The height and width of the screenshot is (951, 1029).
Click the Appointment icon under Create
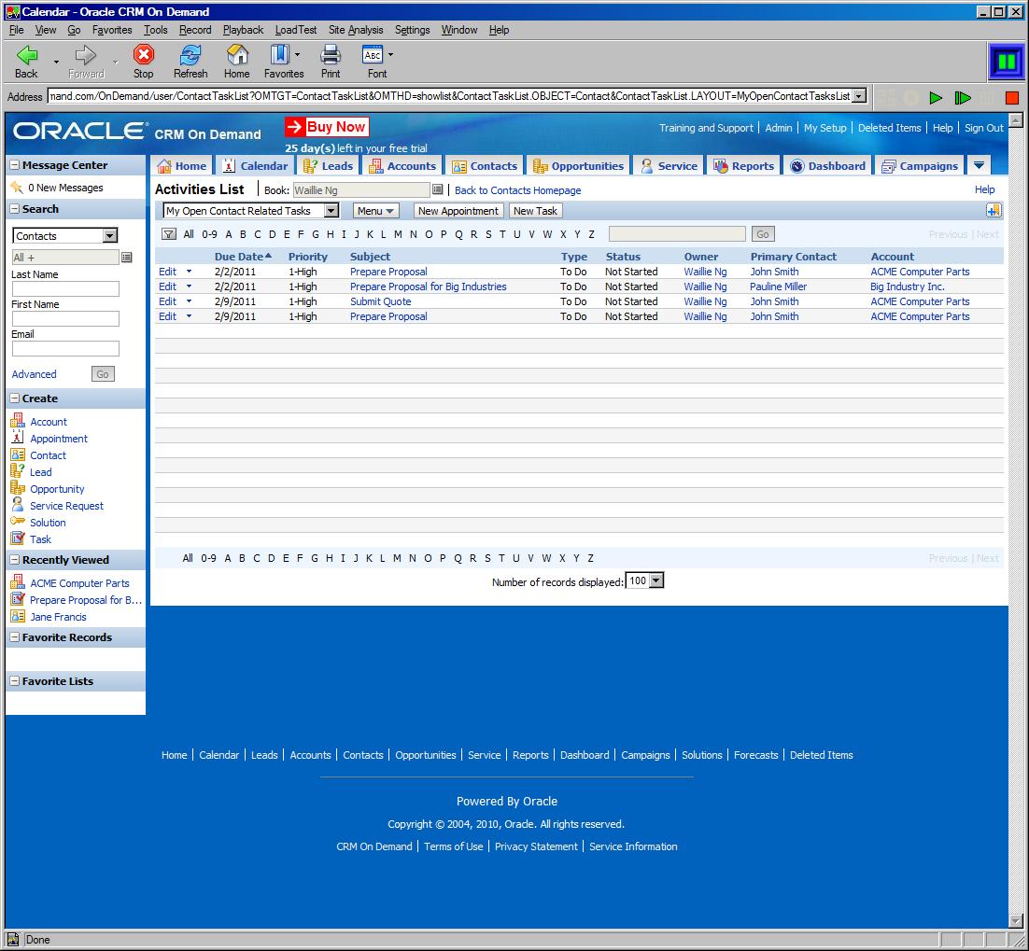18,438
